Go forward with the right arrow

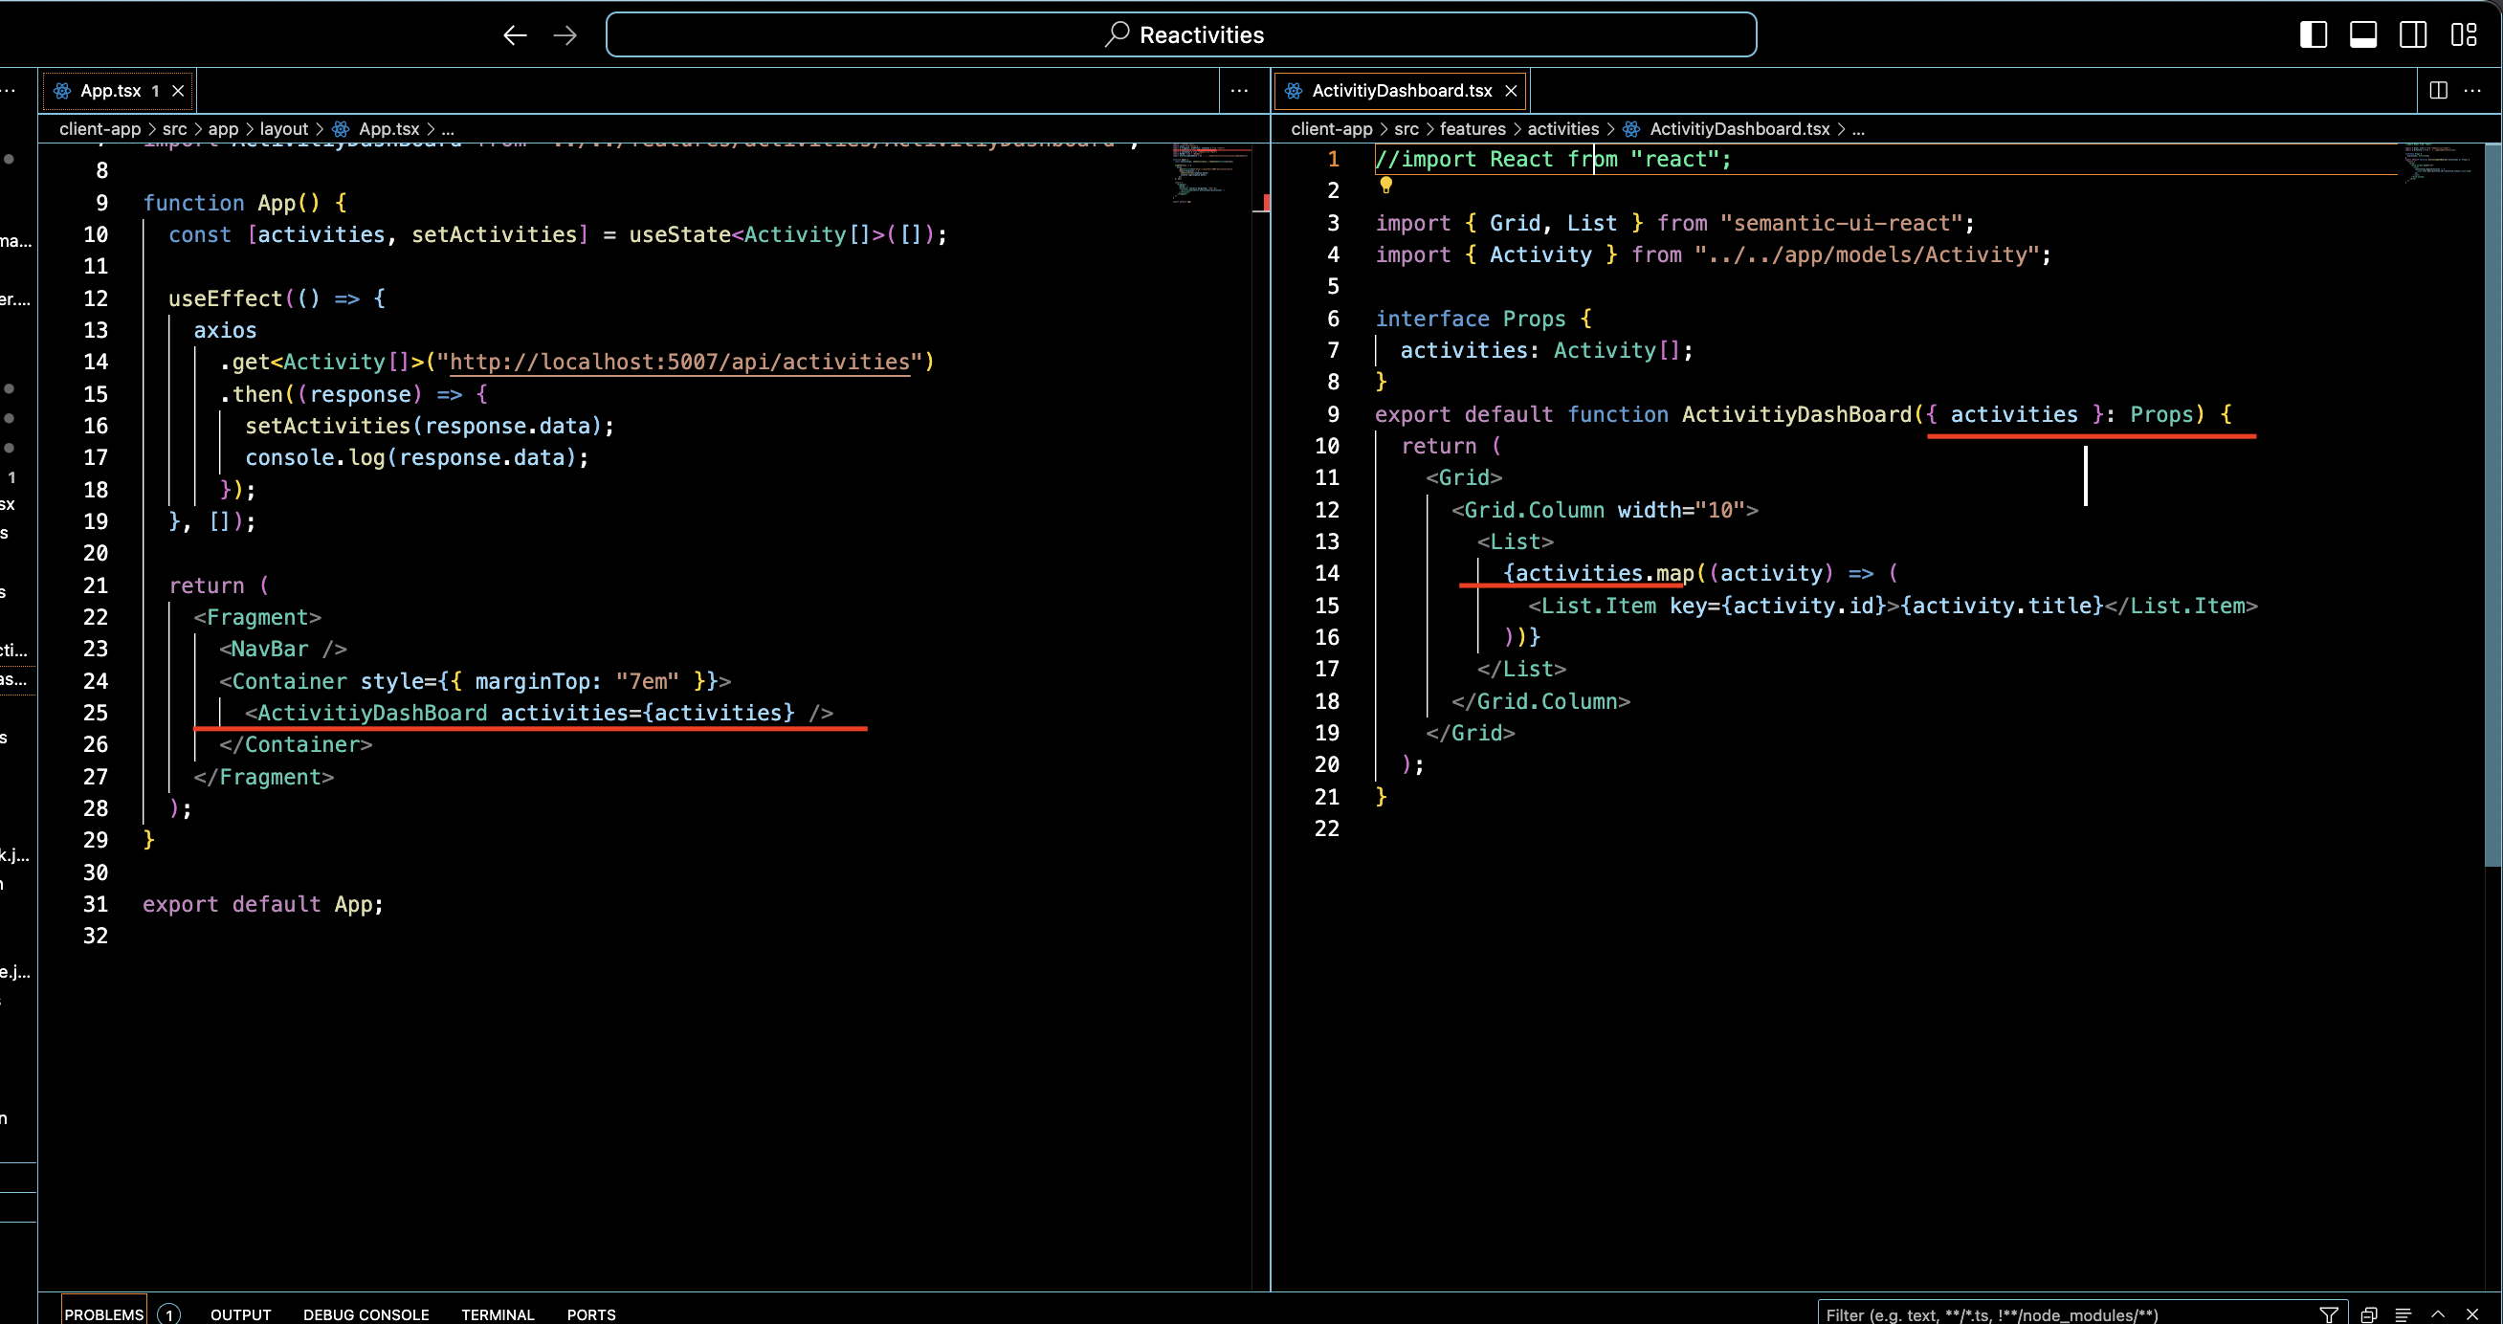coord(565,35)
